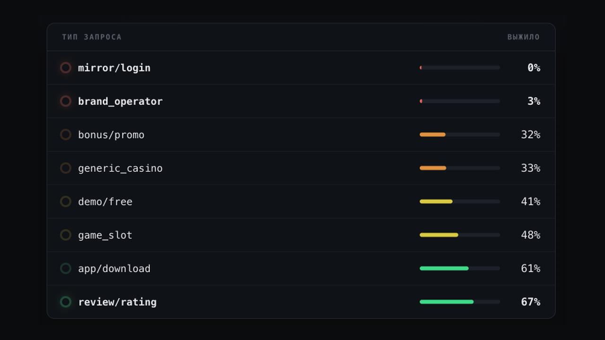605x340 pixels.
Task: Select the ring icon next to bonus/promo
Action: click(66, 135)
